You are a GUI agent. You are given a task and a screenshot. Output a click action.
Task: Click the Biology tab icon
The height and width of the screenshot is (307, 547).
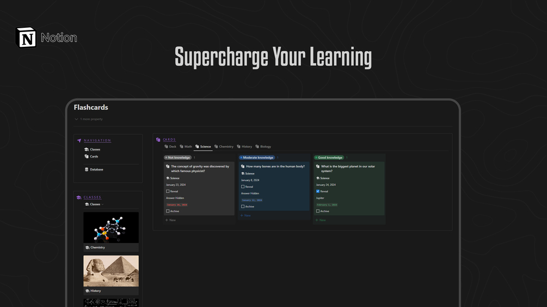[x=257, y=147]
